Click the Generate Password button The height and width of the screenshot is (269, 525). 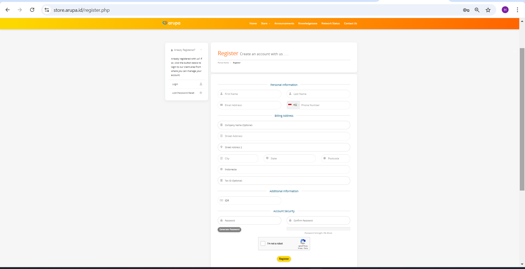(229, 229)
